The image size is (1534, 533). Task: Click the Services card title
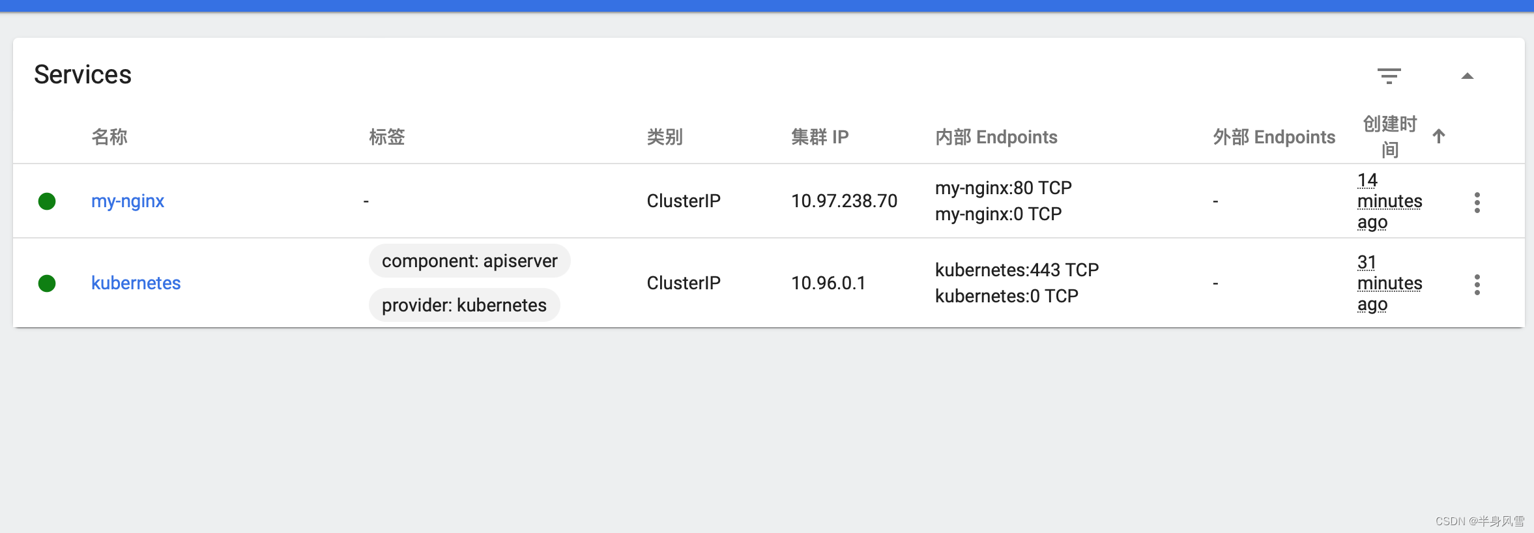(x=83, y=75)
